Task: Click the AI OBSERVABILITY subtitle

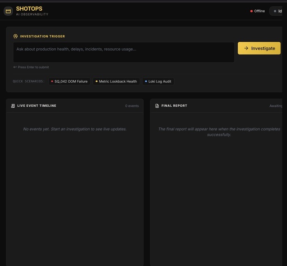Action: click(32, 14)
